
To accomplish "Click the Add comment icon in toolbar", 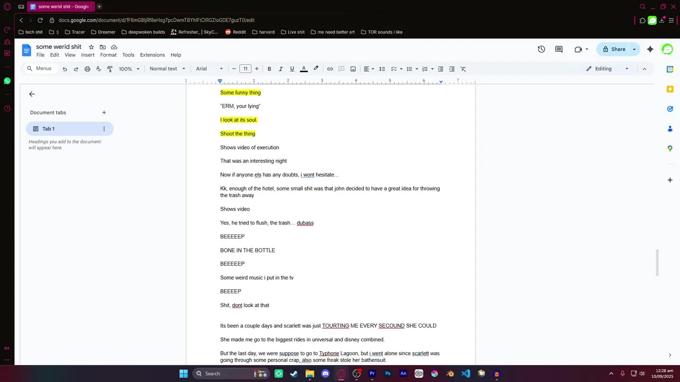I will tap(342, 69).
